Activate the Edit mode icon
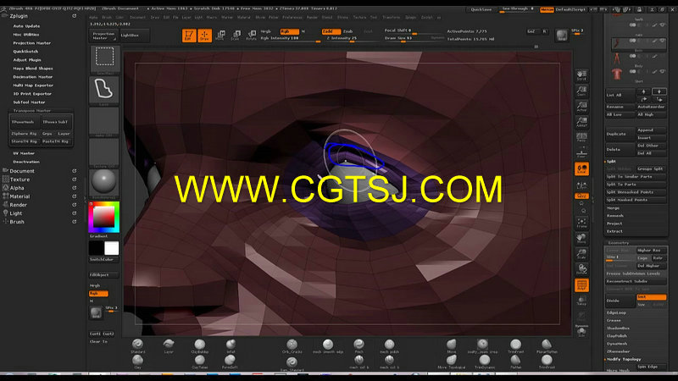Screen dimensions: 678x381 [x=188, y=35]
